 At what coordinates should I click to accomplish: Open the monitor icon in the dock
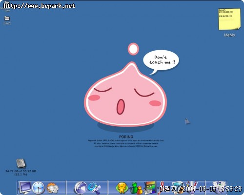25,188
